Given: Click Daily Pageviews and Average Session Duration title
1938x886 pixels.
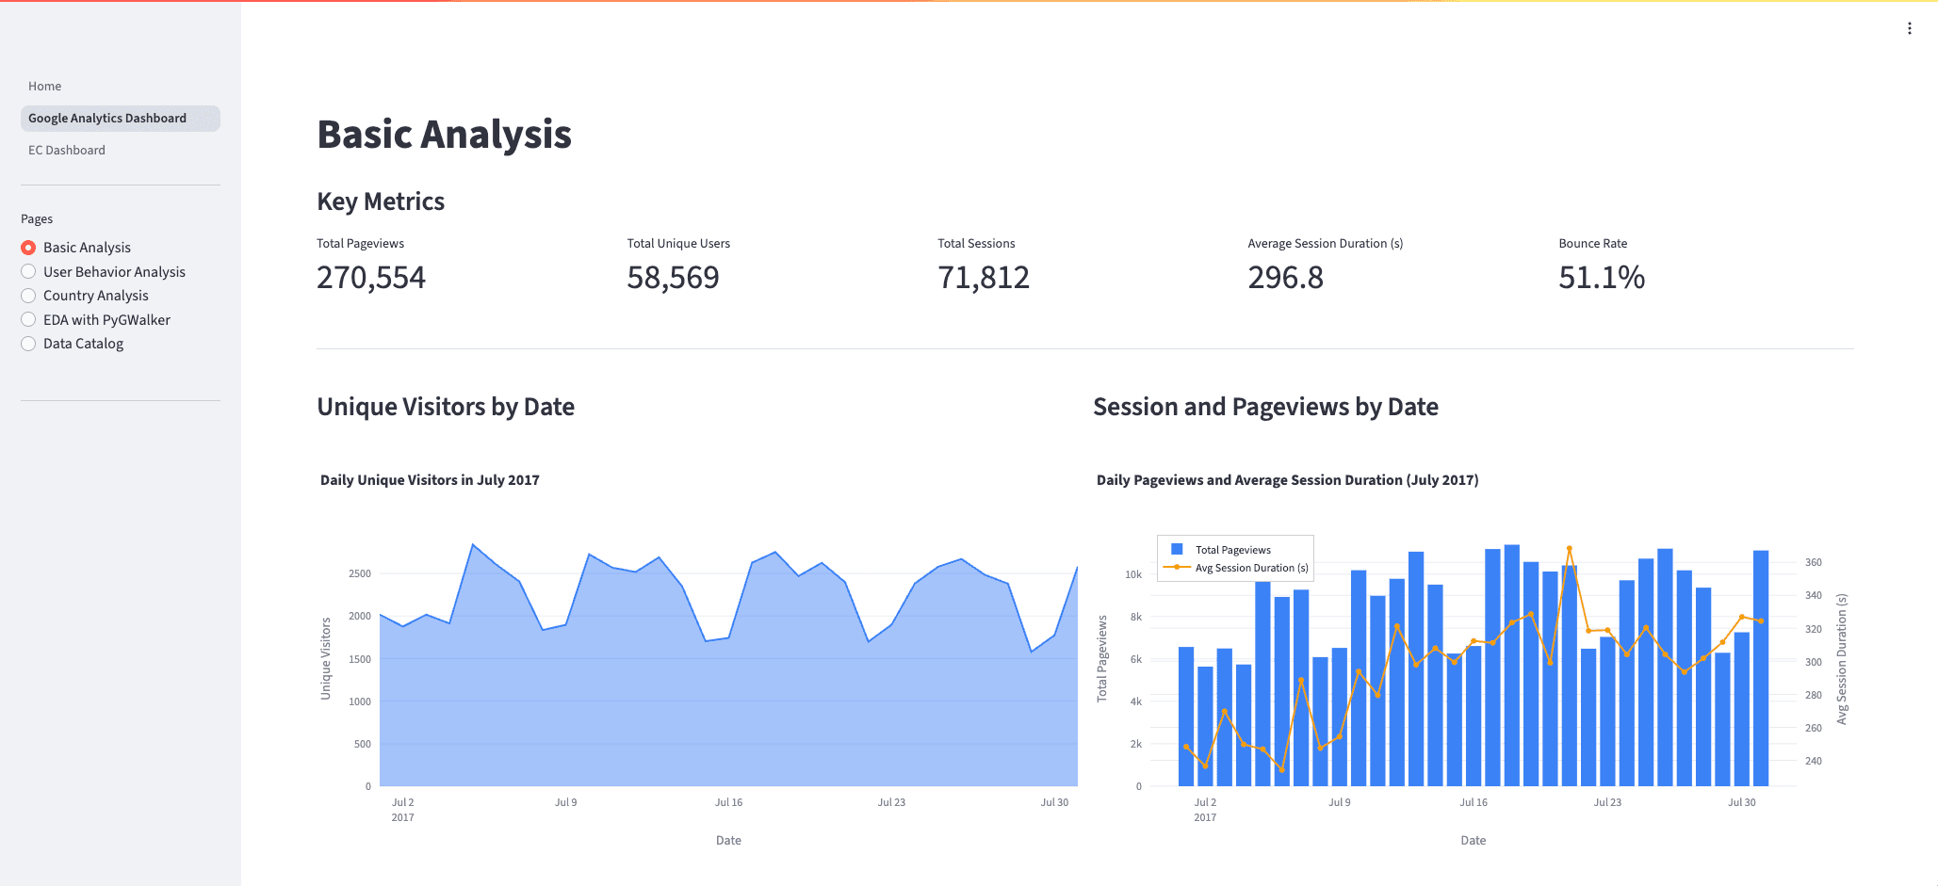Looking at the screenshot, I should (1287, 480).
